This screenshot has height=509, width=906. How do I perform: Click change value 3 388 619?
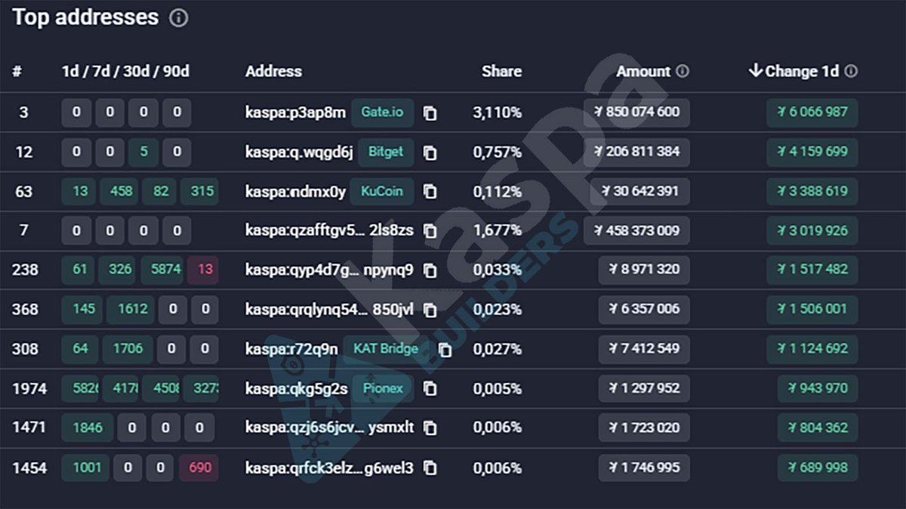(812, 191)
